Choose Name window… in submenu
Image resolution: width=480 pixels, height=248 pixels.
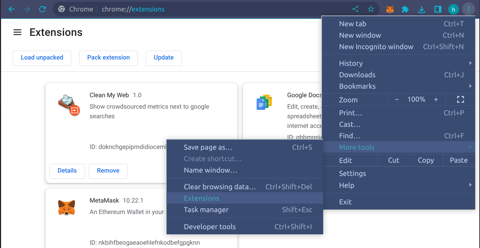(245, 170)
